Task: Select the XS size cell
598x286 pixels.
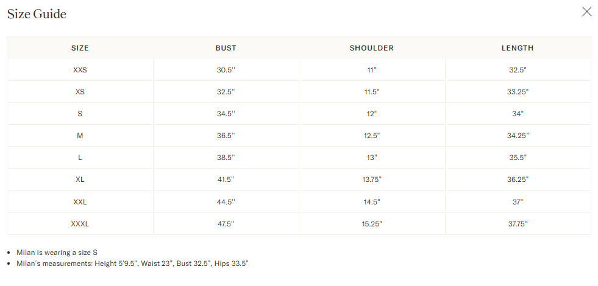Action: click(80, 92)
